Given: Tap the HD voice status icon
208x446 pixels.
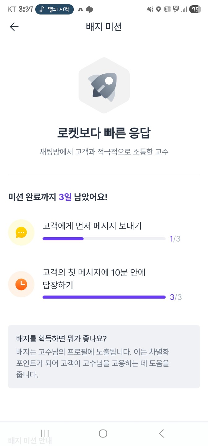Looking at the screenshot, I should 167,10.
